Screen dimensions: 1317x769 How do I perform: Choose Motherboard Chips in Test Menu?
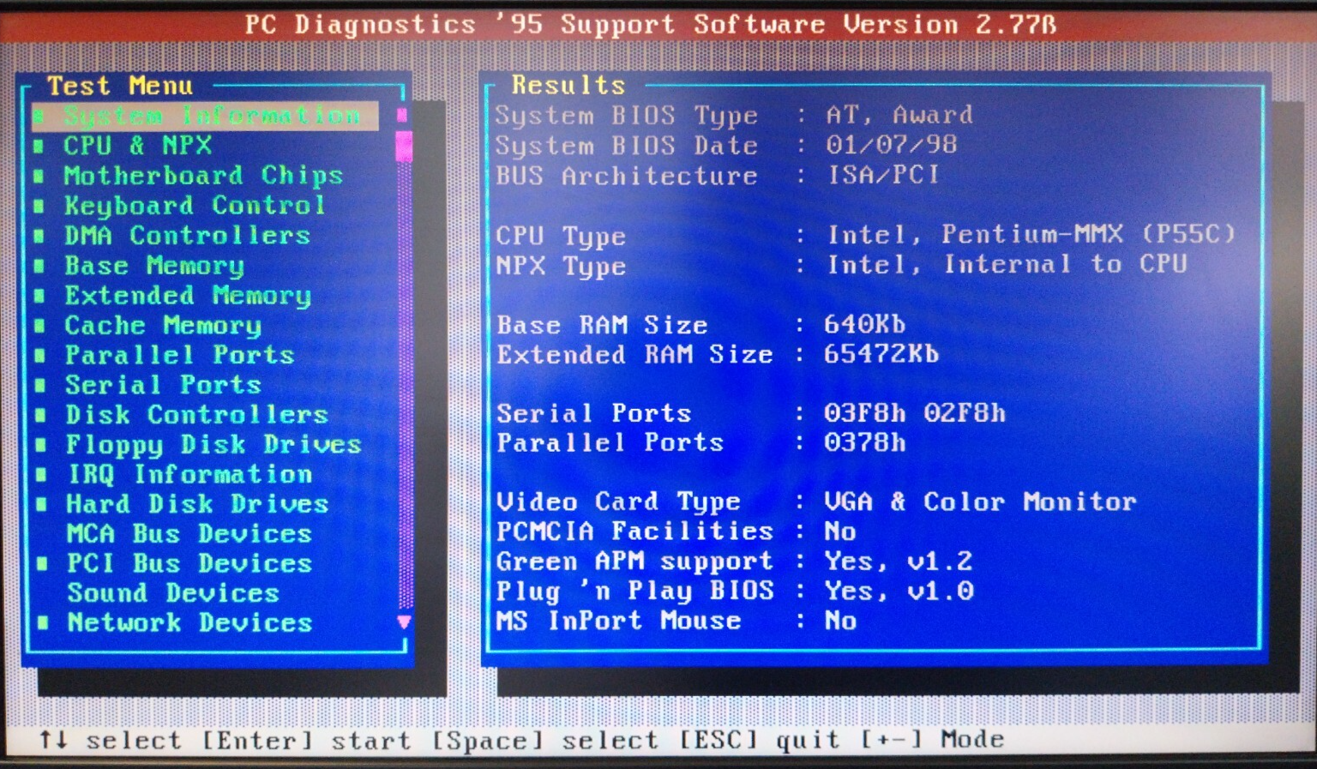[203, 176]
